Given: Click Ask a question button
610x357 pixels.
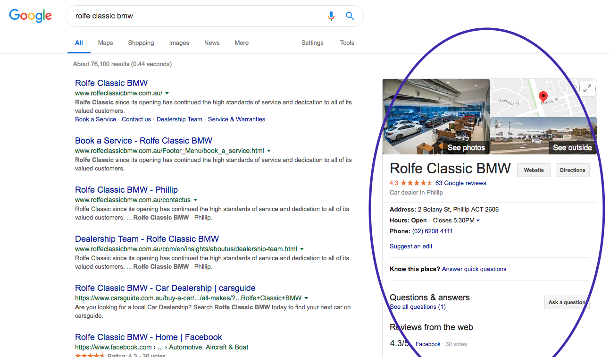Looking at the screenshot, I should click(567, 302).
